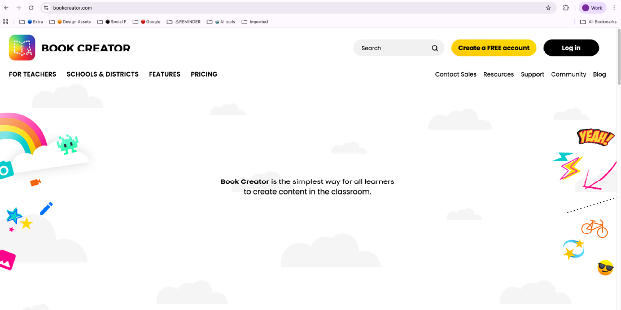621x310 pixels.
Task: Follow the Contact Sales link
Action: pyautogui.click(x=456, y=74)
